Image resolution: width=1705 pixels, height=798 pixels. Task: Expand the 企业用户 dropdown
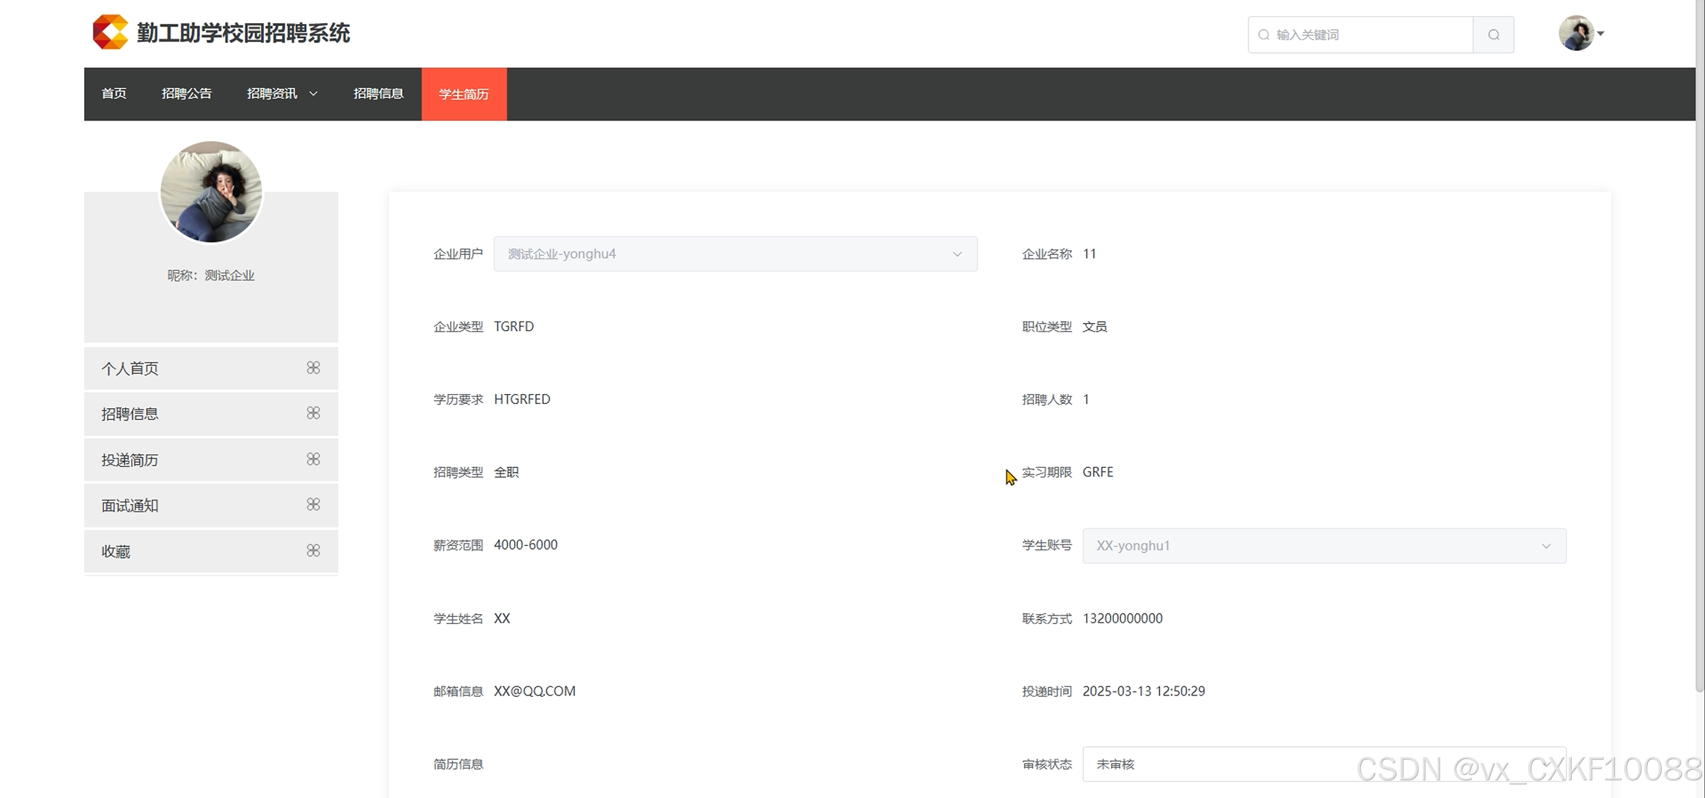(x=956, y=254)
